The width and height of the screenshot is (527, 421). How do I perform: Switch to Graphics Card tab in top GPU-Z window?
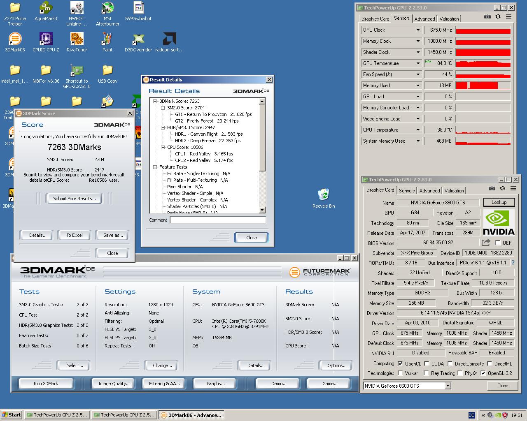[x=375, y=19]
